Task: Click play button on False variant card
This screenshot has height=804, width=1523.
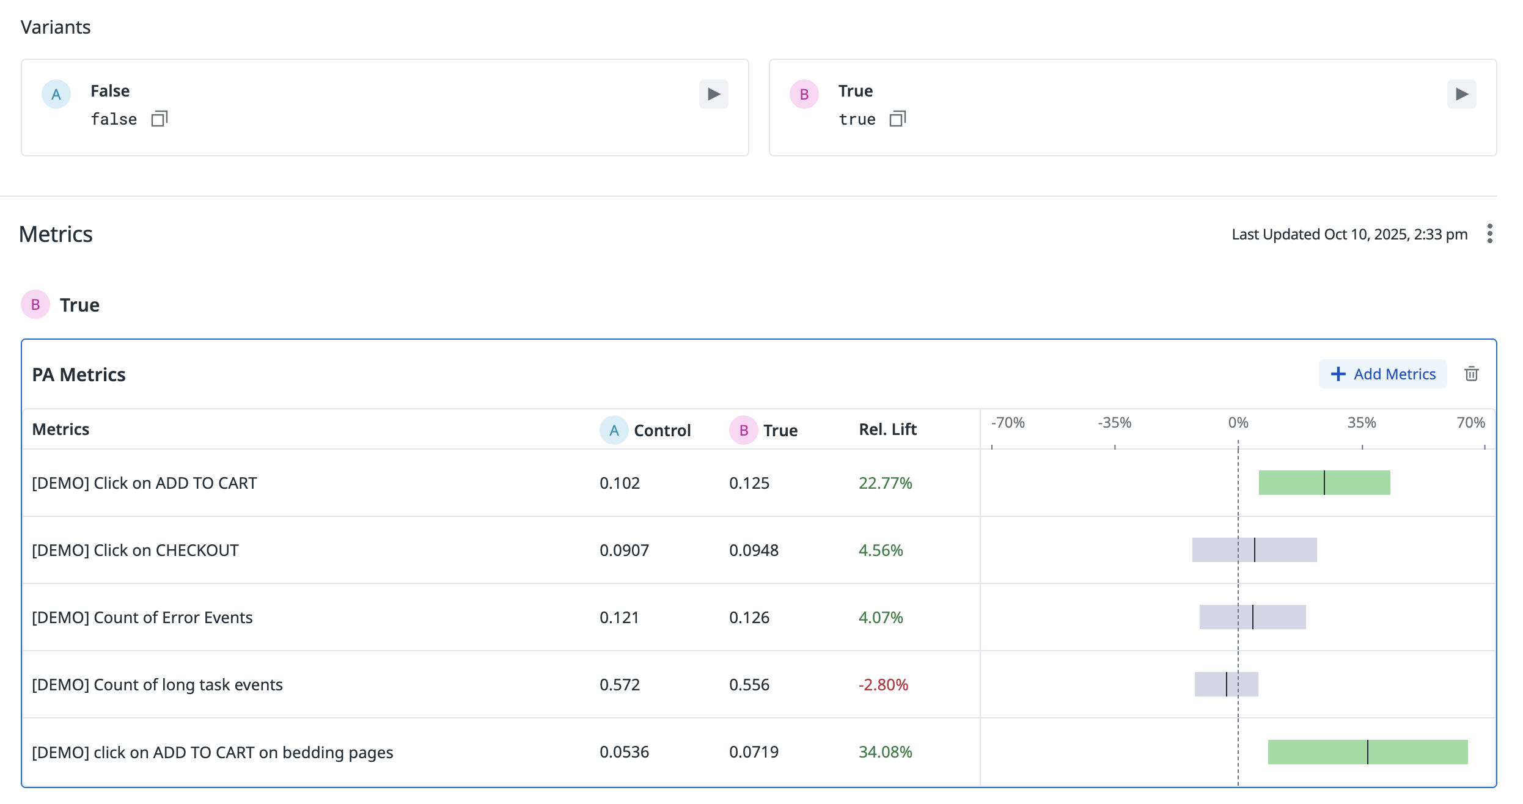Action: (713, 94)
